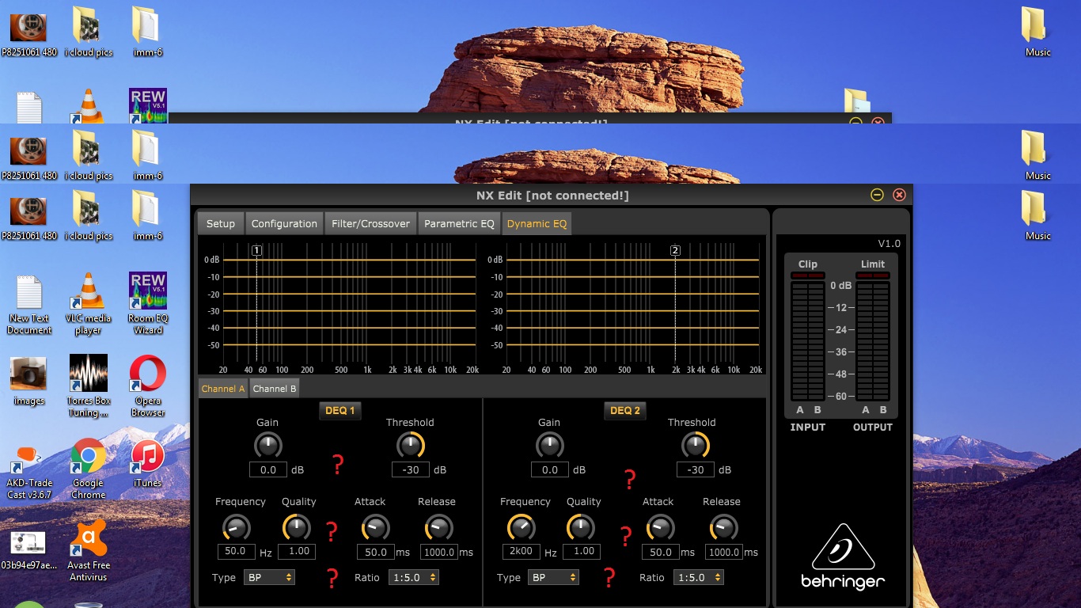Image resolution: width=1081 pixels, height=608 pixels.
Task: Click the V1.0 version label
Action: (889, 243)
